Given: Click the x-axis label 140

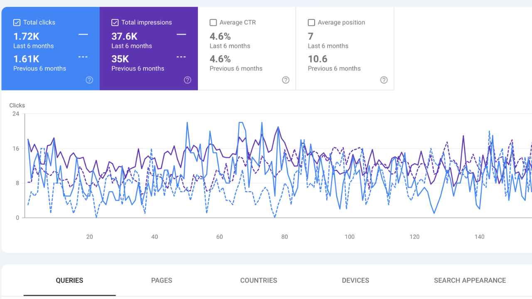Looking at the screenshot, I should [479, 237].
